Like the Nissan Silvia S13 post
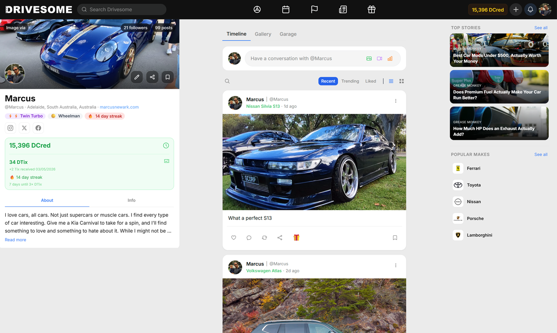 (234, 237)
